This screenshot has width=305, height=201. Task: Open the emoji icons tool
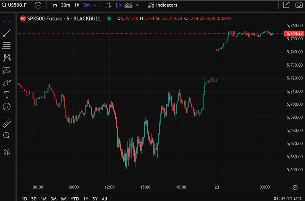tap(7, 107)
